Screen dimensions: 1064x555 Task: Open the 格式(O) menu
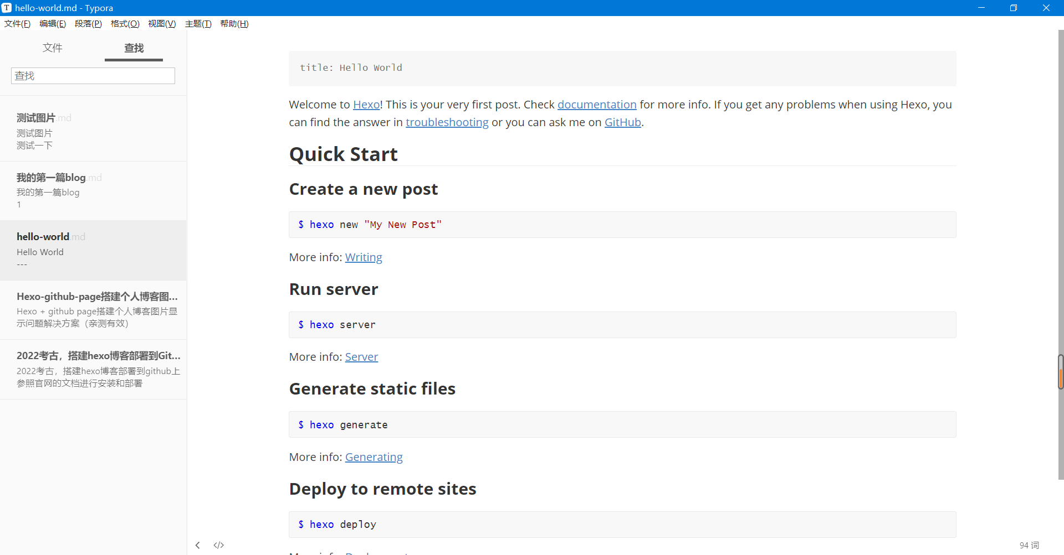coord(125,24)
